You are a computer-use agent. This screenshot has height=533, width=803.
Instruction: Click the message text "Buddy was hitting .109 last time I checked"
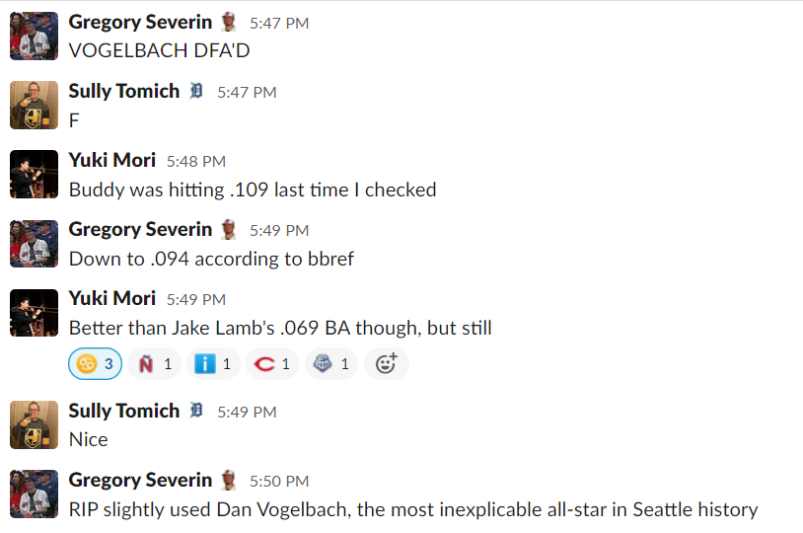point(253,190)
